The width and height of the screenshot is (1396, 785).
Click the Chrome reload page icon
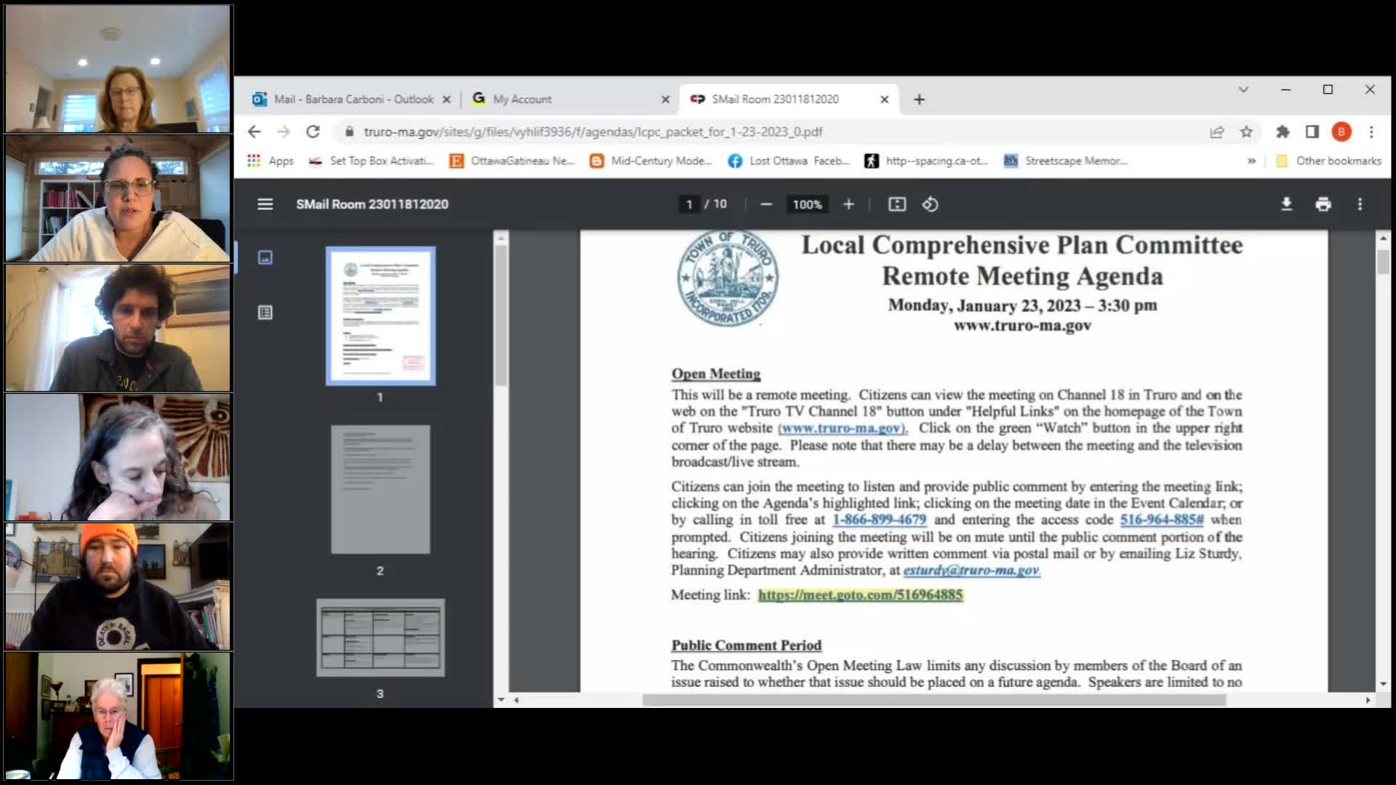313,132
